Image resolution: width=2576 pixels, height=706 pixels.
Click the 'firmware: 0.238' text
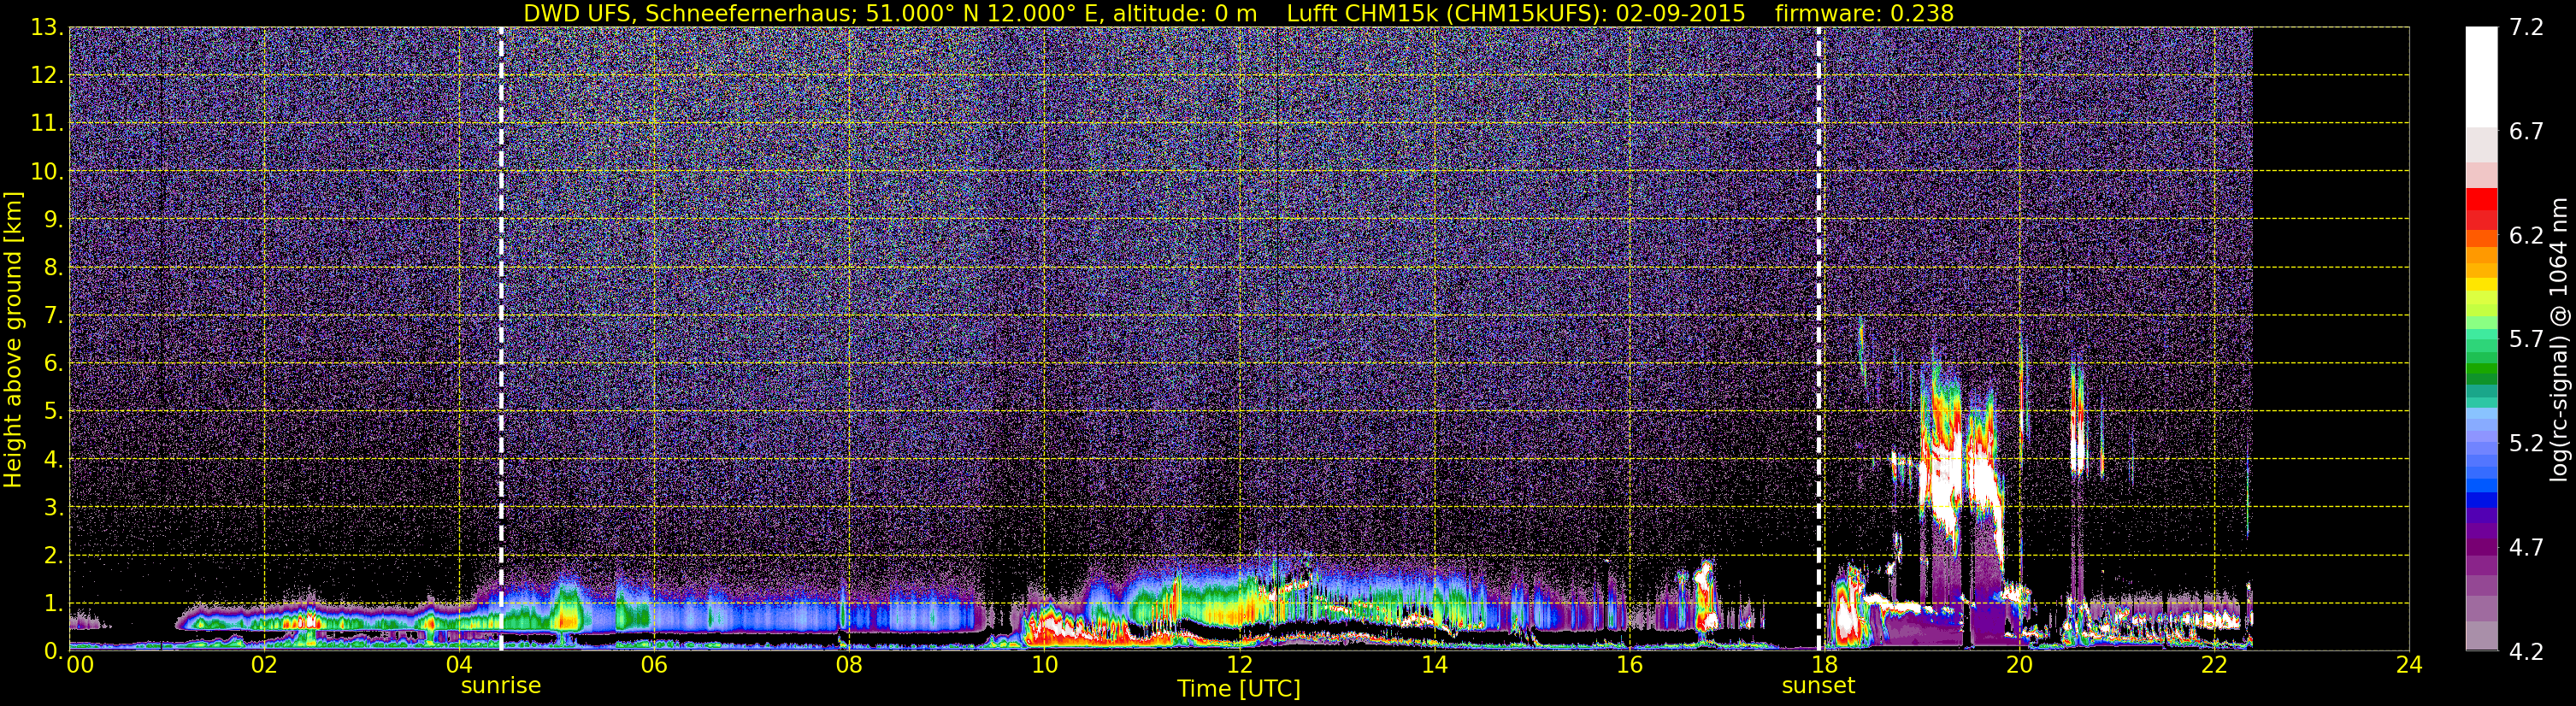[x=1864, y=13]
